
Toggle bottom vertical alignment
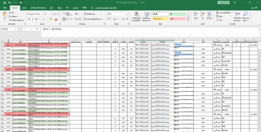click(71, 14)
